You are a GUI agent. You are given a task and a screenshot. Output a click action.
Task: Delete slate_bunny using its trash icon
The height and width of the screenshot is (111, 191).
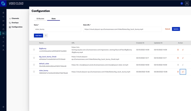178,72
